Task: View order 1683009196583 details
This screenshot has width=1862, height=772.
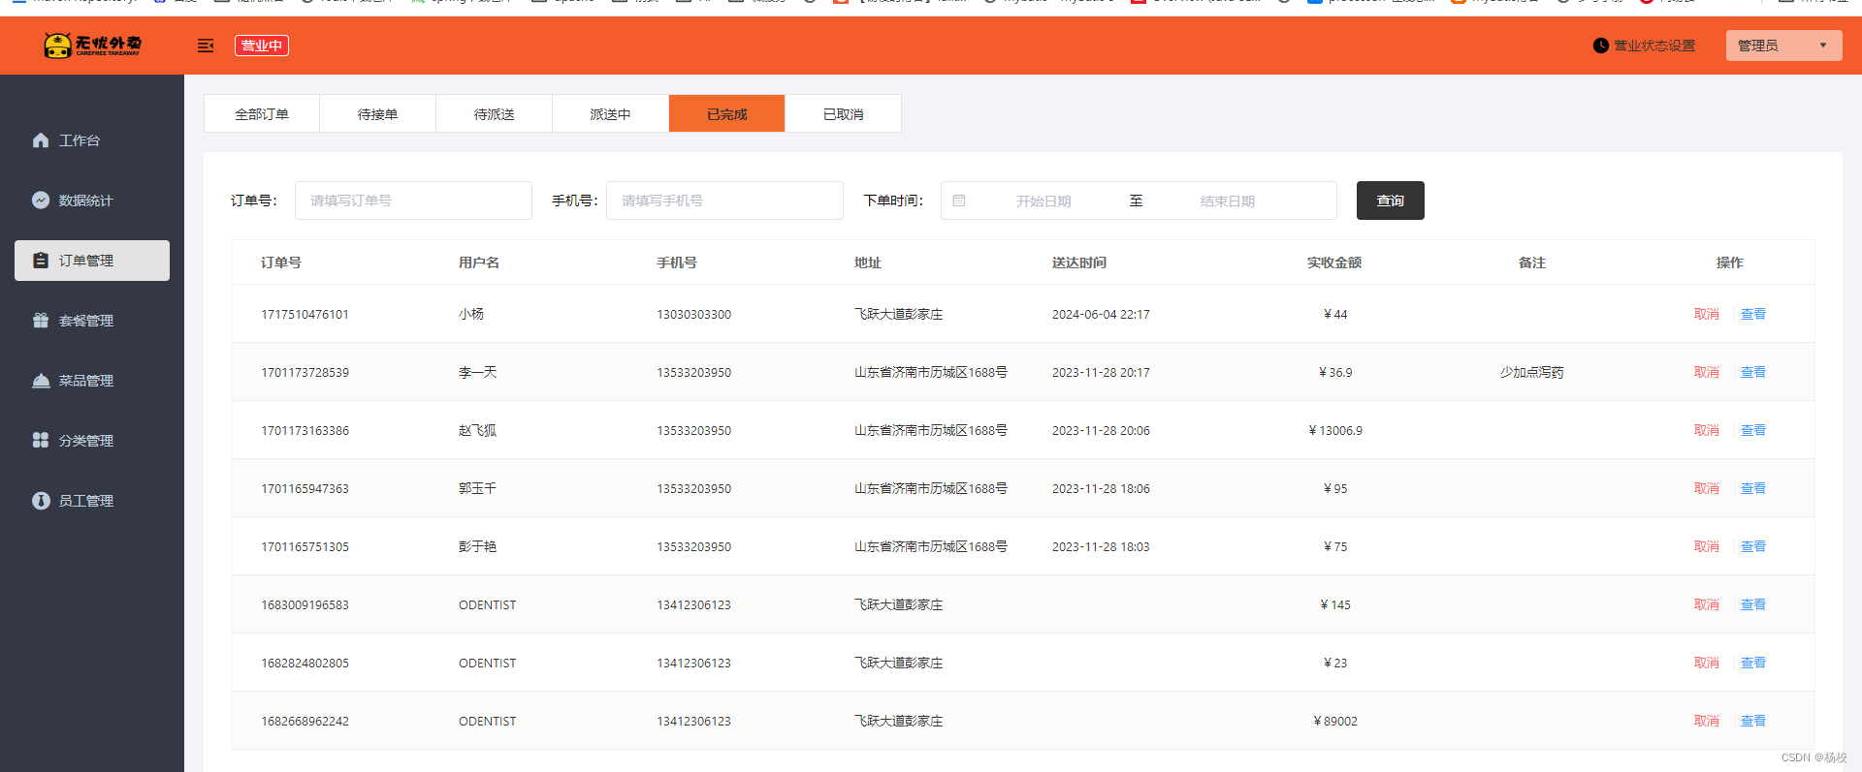Action: 1753,604
